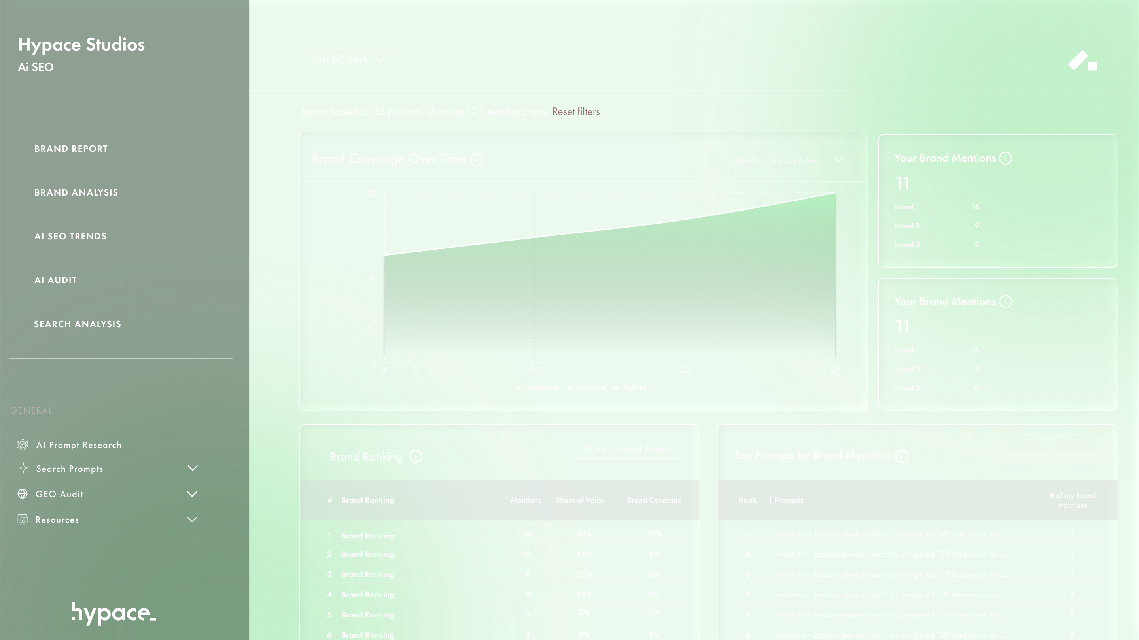The height and width of the screenshot is (640, 1139).
Task: Click info icon on upper Your Brand Mentions card
Action: coord(1005,158)
